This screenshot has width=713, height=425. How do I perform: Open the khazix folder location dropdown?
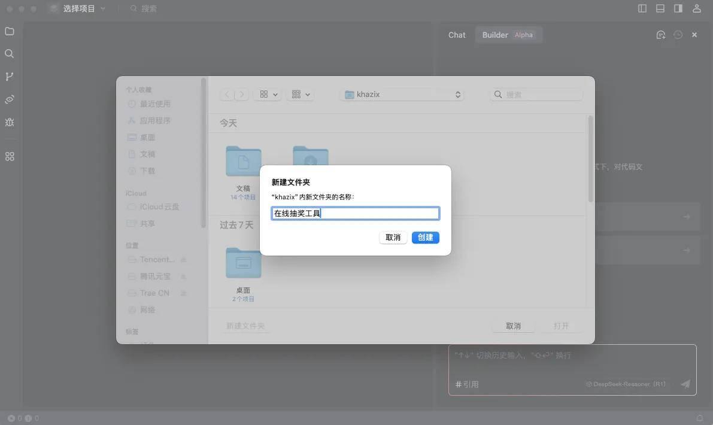pyautogui.click(x=401, y=94)
